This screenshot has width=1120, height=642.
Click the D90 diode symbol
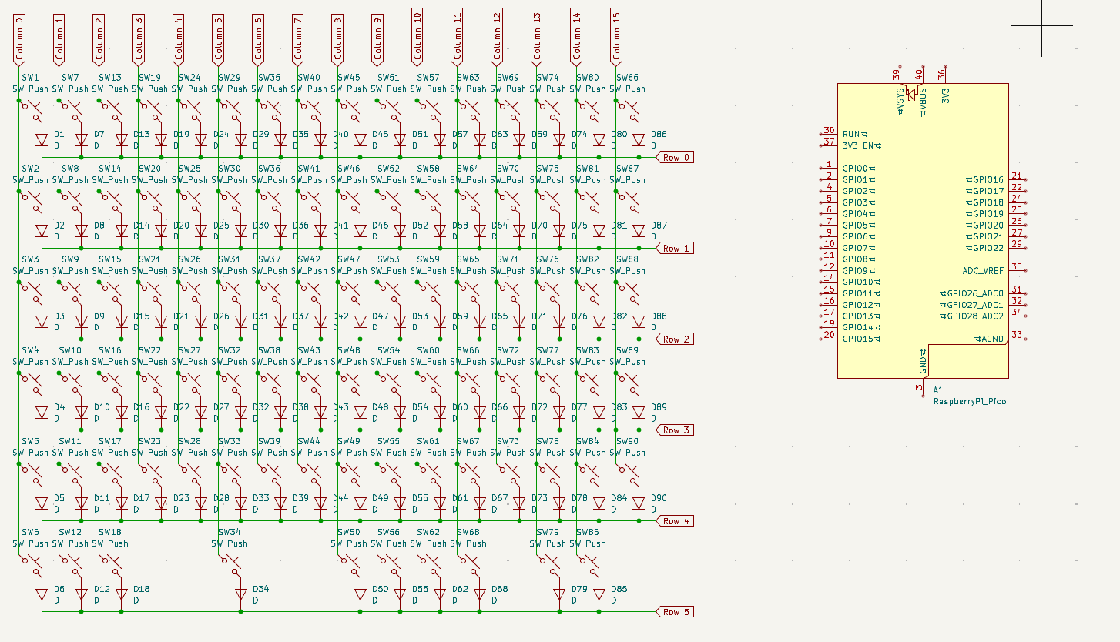pos(639,503)
